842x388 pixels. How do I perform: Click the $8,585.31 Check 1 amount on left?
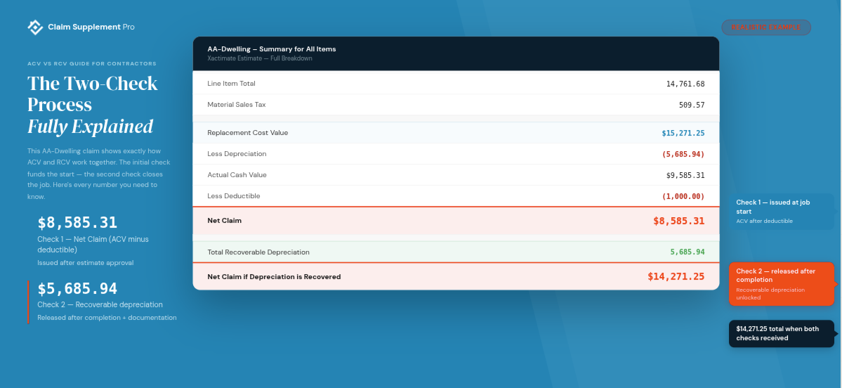(77, 223)
